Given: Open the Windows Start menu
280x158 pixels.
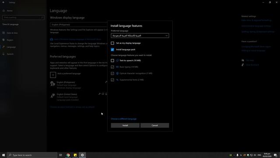Looking at the screenshot, I should 3,155.
